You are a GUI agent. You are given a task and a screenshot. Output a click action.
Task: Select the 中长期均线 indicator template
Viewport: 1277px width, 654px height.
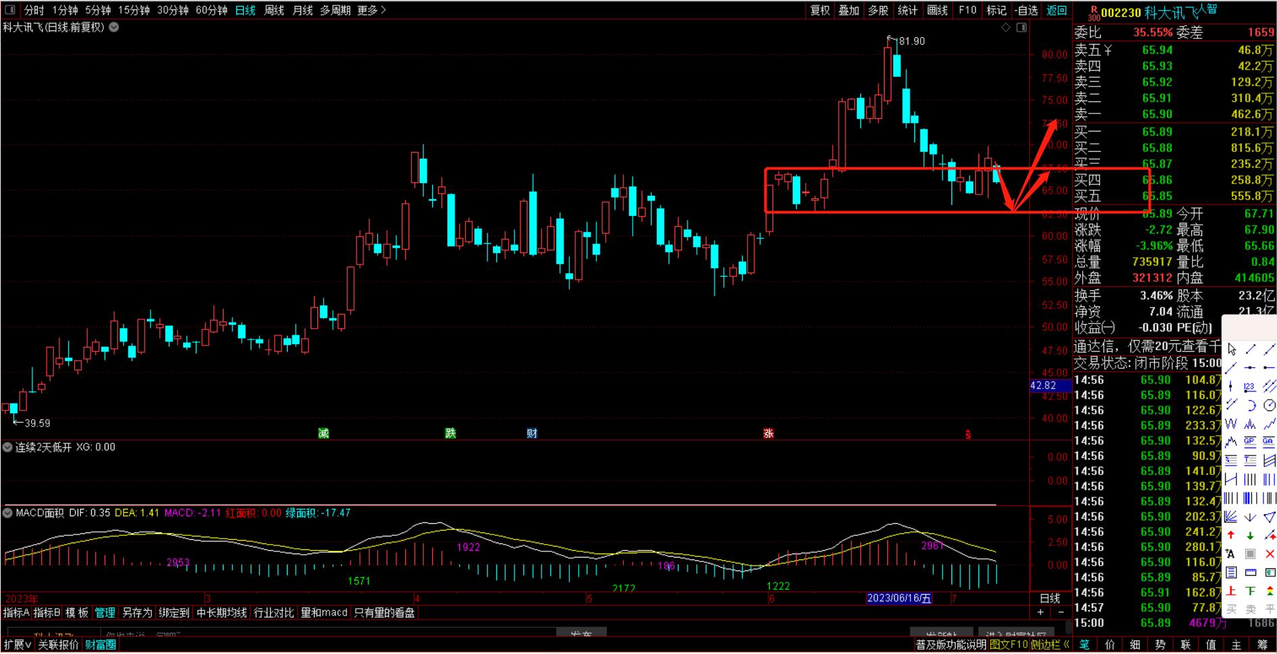[x=221, y=612]
